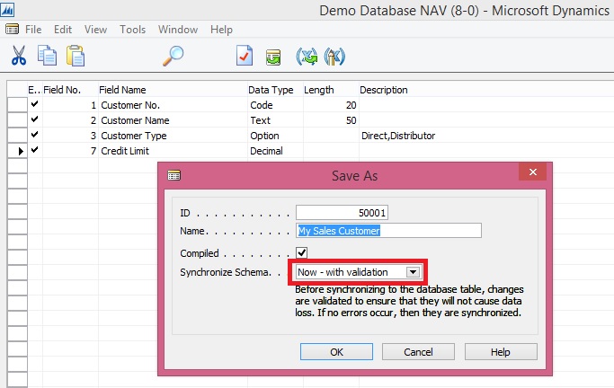
Task: Click the pencil-and-ruler design toolbar icon
Action: [x=334, y=56]
